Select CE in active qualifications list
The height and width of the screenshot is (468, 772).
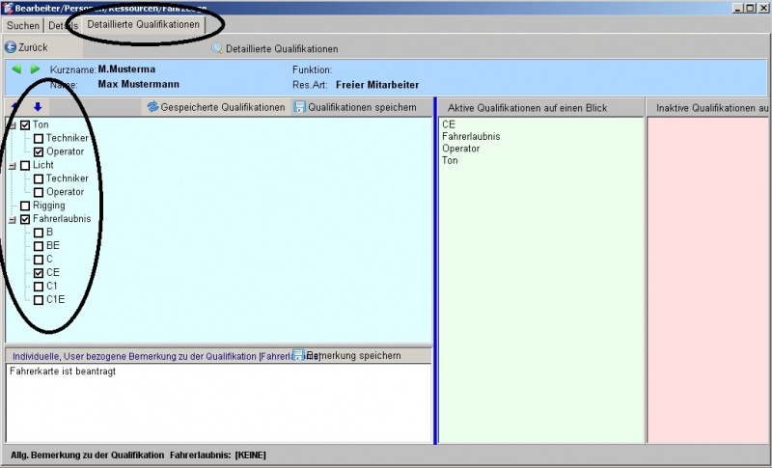coord(449,124)
